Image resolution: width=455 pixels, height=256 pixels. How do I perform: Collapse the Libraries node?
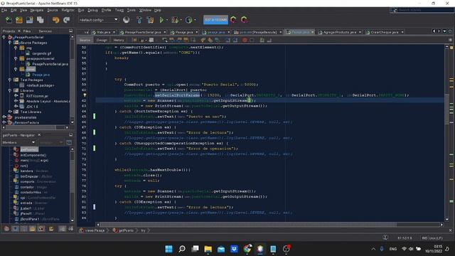click(x=10, y=90)
